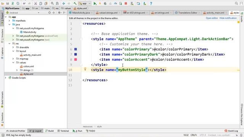Fold the style tag at line 4

(x=81, y=39)
